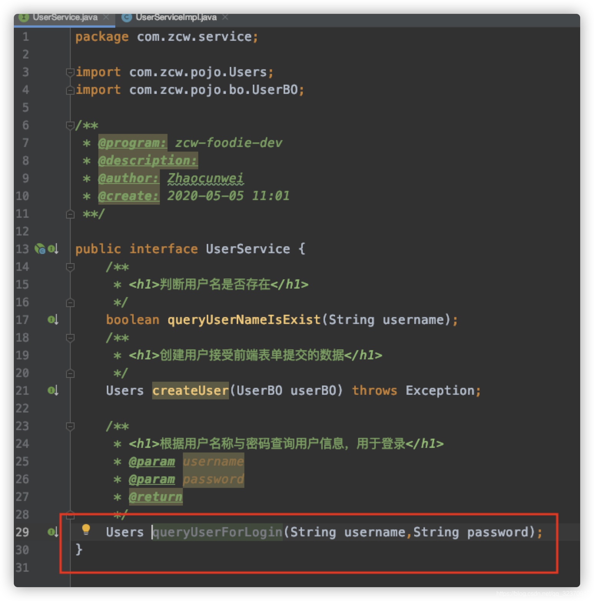Click the class icon on UserServiceImpl.java tab
This screenshot has width=594, height=601.
pyautogui.click(x=127, y=17)
